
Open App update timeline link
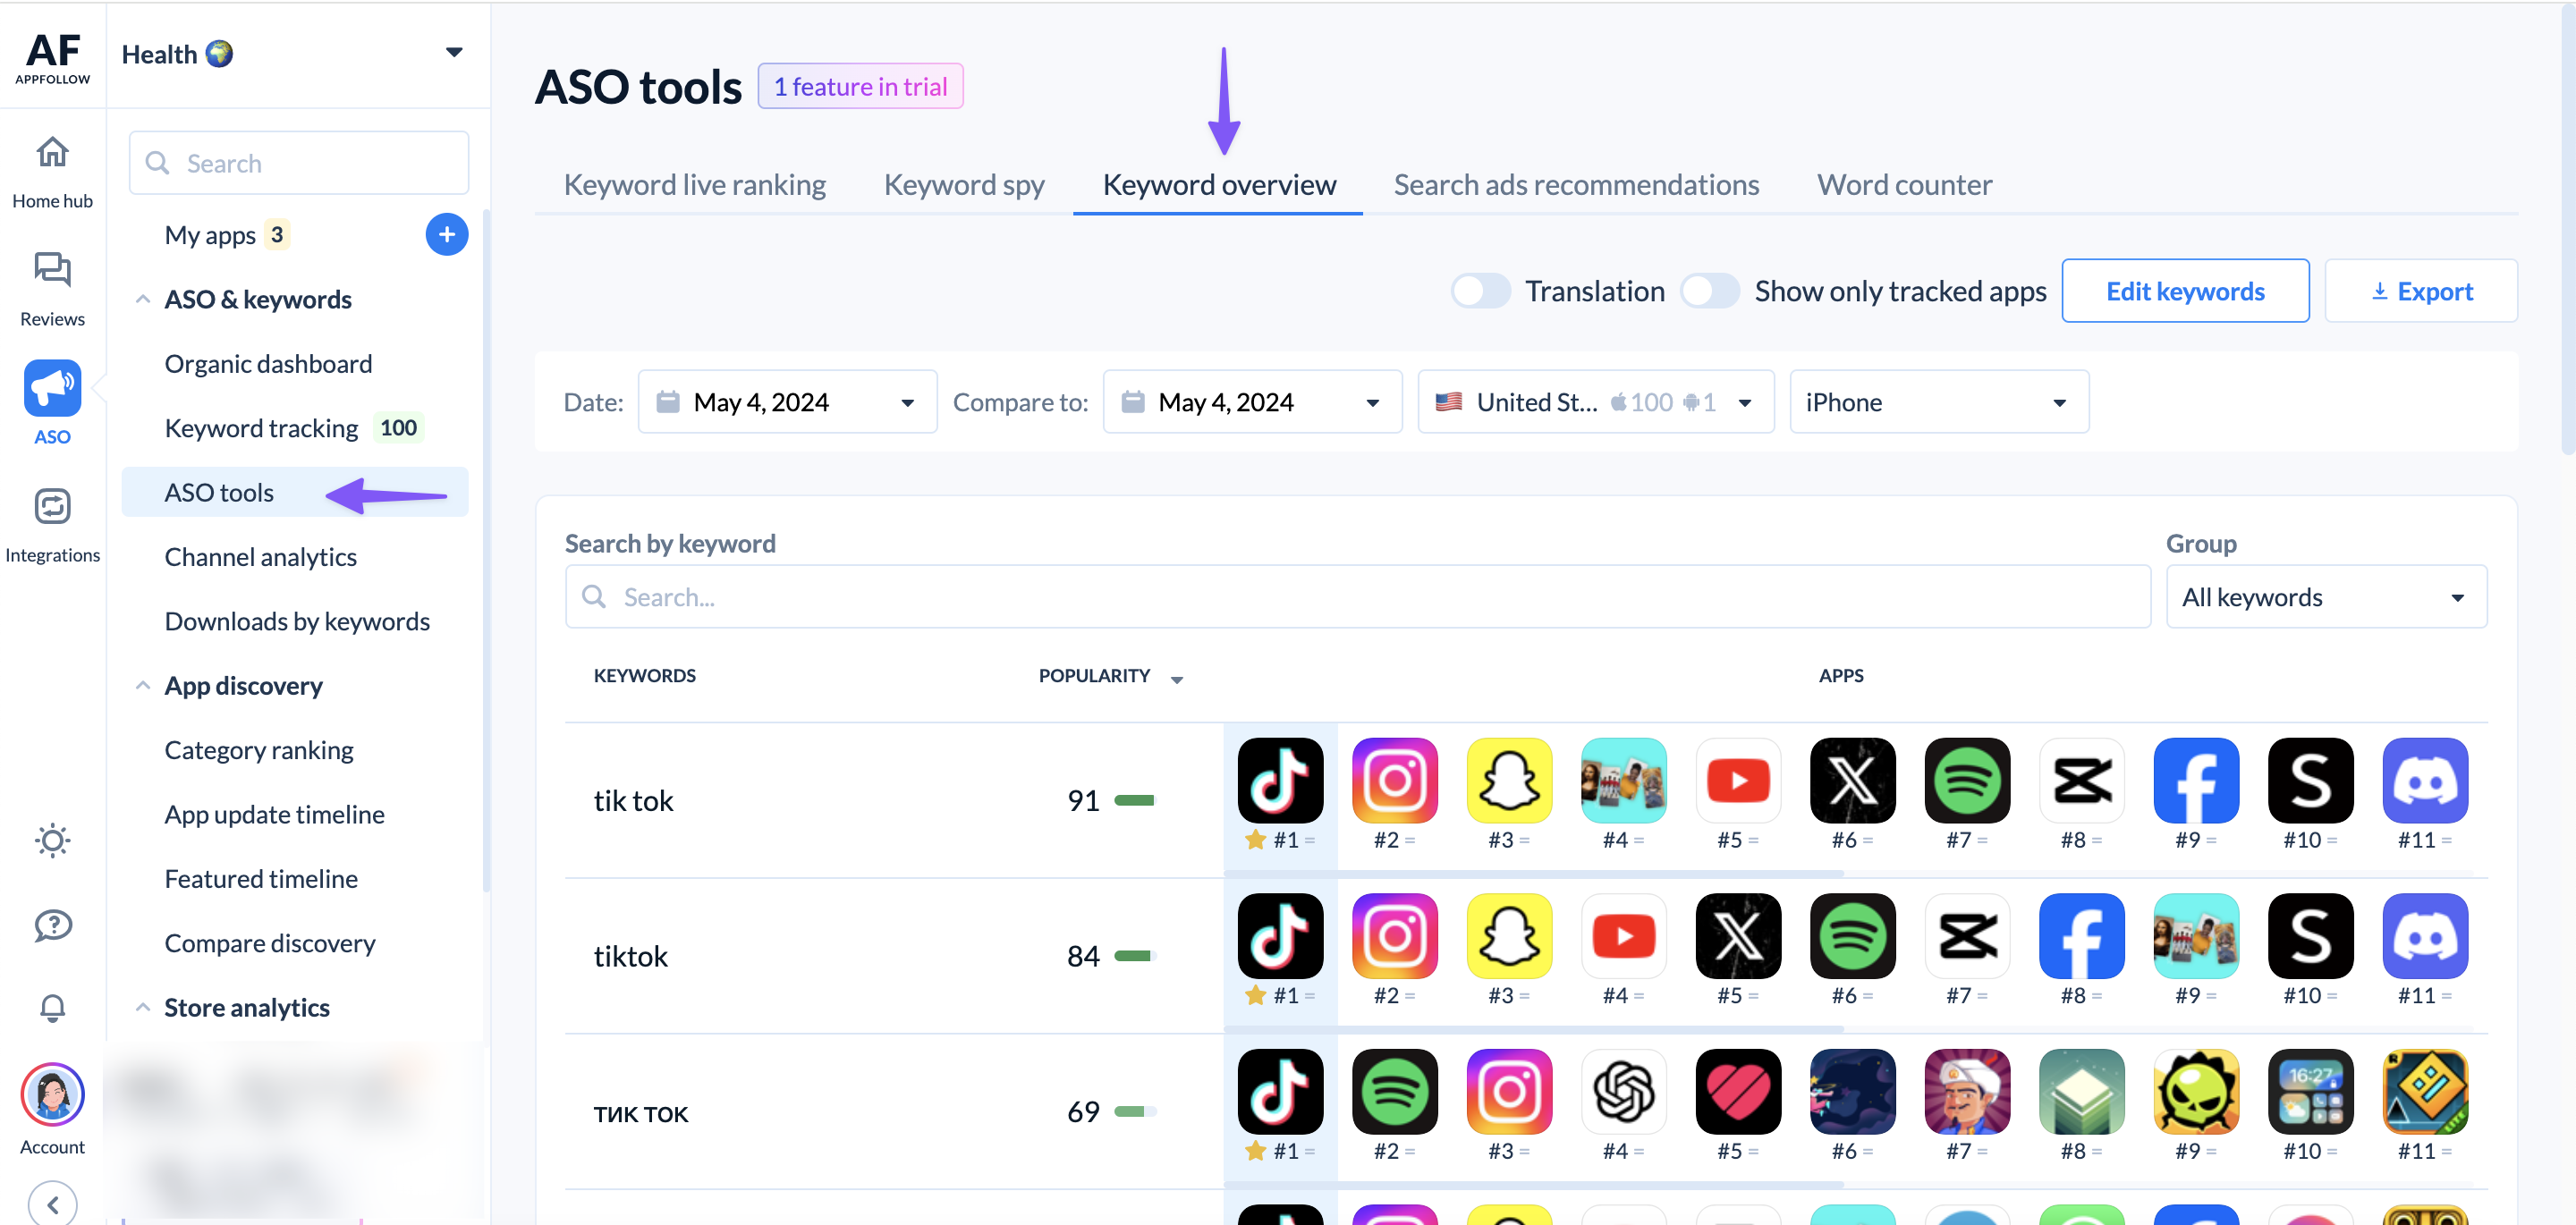(x=274, y=815)
